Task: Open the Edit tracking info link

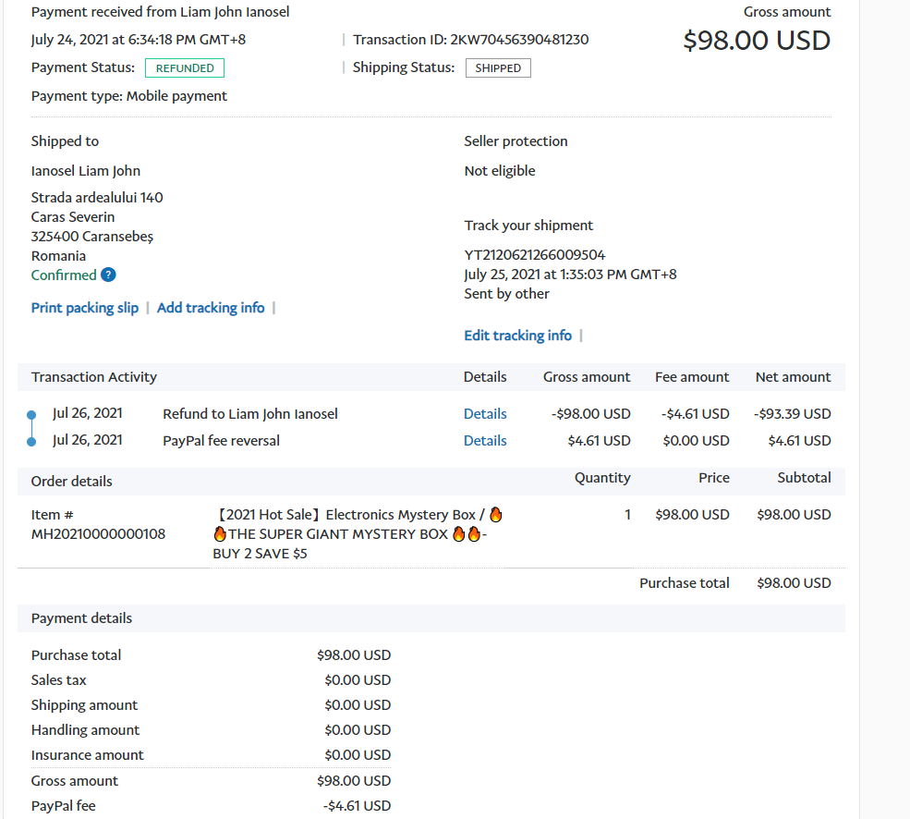Action: coord(517,336)
